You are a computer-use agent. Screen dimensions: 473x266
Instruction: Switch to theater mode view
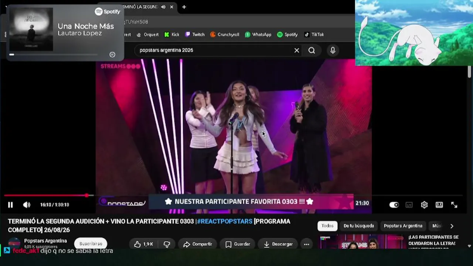pyautogui.click(x=439, y=205)
